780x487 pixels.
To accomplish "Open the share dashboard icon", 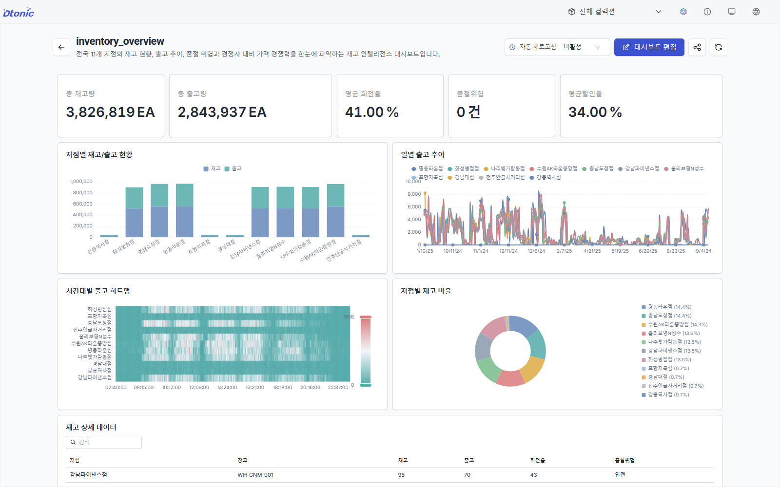I will point(697,47).
